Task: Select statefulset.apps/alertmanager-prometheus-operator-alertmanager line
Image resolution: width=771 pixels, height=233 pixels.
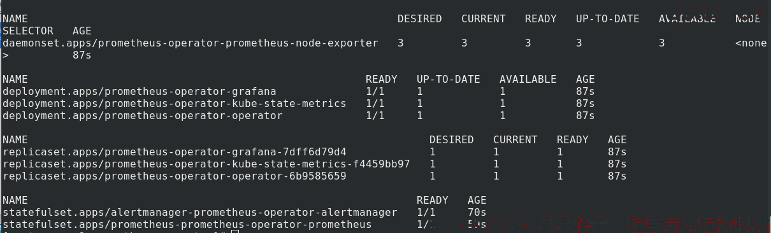Action: coord(245,213)
